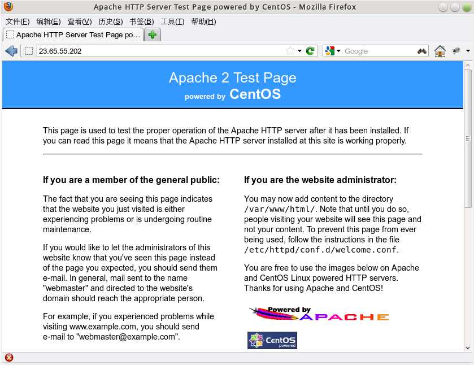The width and height of the screenshot is (474, 365).
Task: Click the address bar showing 23.65.55.202
Action: click(160, 51)
